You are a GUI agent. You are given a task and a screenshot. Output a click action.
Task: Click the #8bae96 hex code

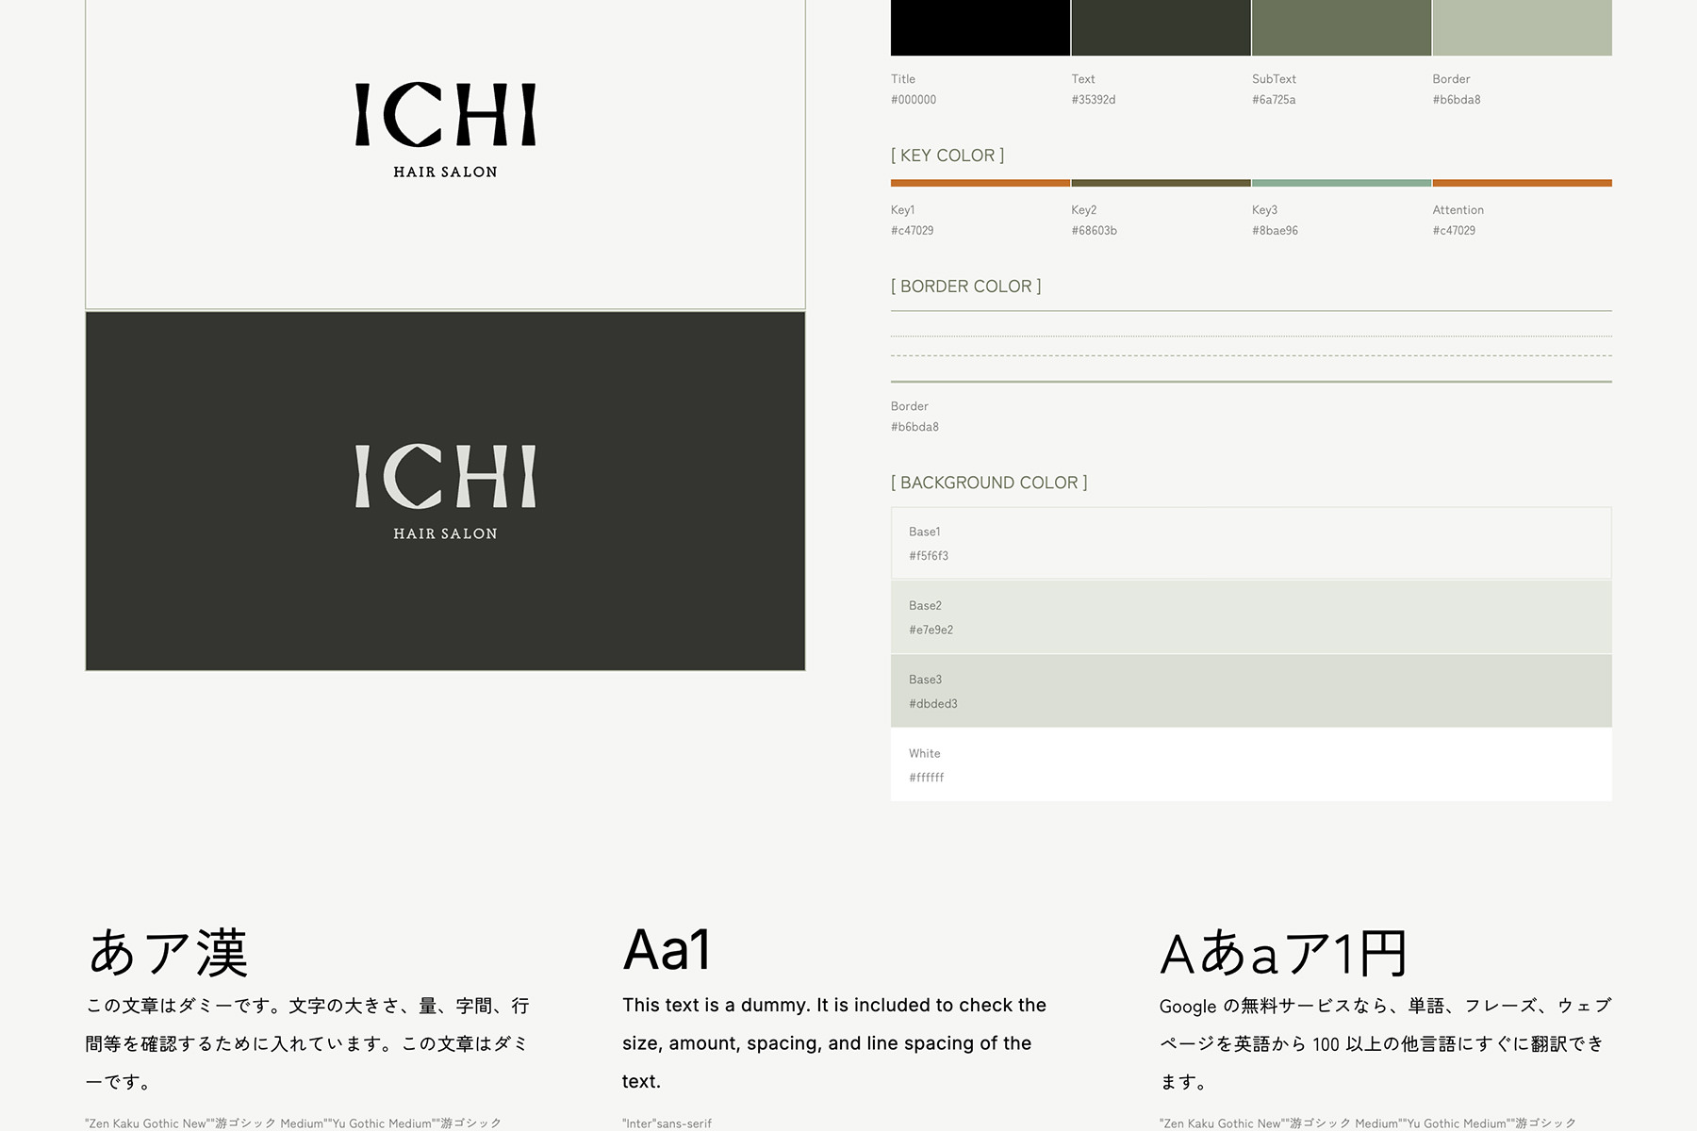click(1275, 231)
